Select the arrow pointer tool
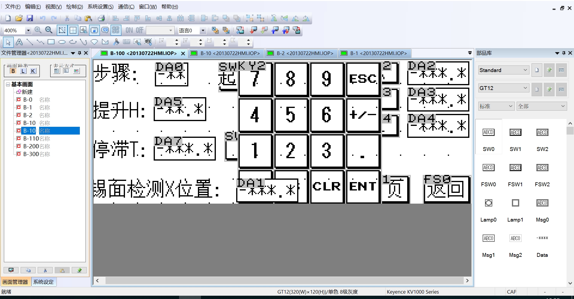574x299 pixels. tap(8, 42)
